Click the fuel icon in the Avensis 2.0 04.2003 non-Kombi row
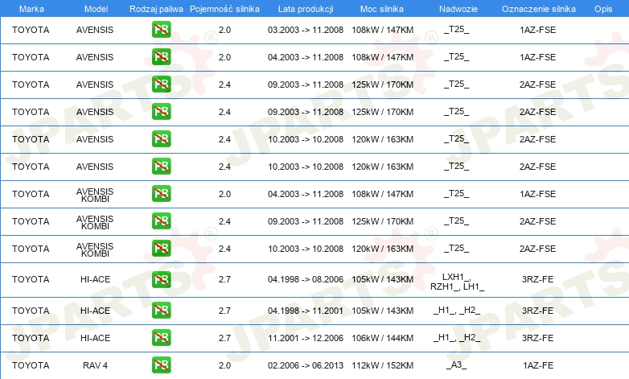Viewport: 629px width, 379px height. pos(161,57)
